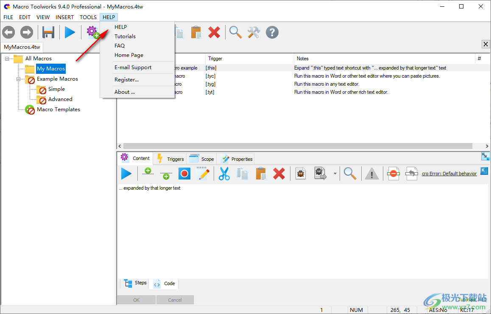Image resolution: width=491 pixels, height=314 pixels.
Task: Switch to the Code view tab
Action: click(164, 283)
